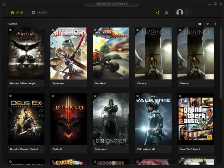Open the Home tab
Viewport: 224px width, 168px height.
(x=17, y=12)
